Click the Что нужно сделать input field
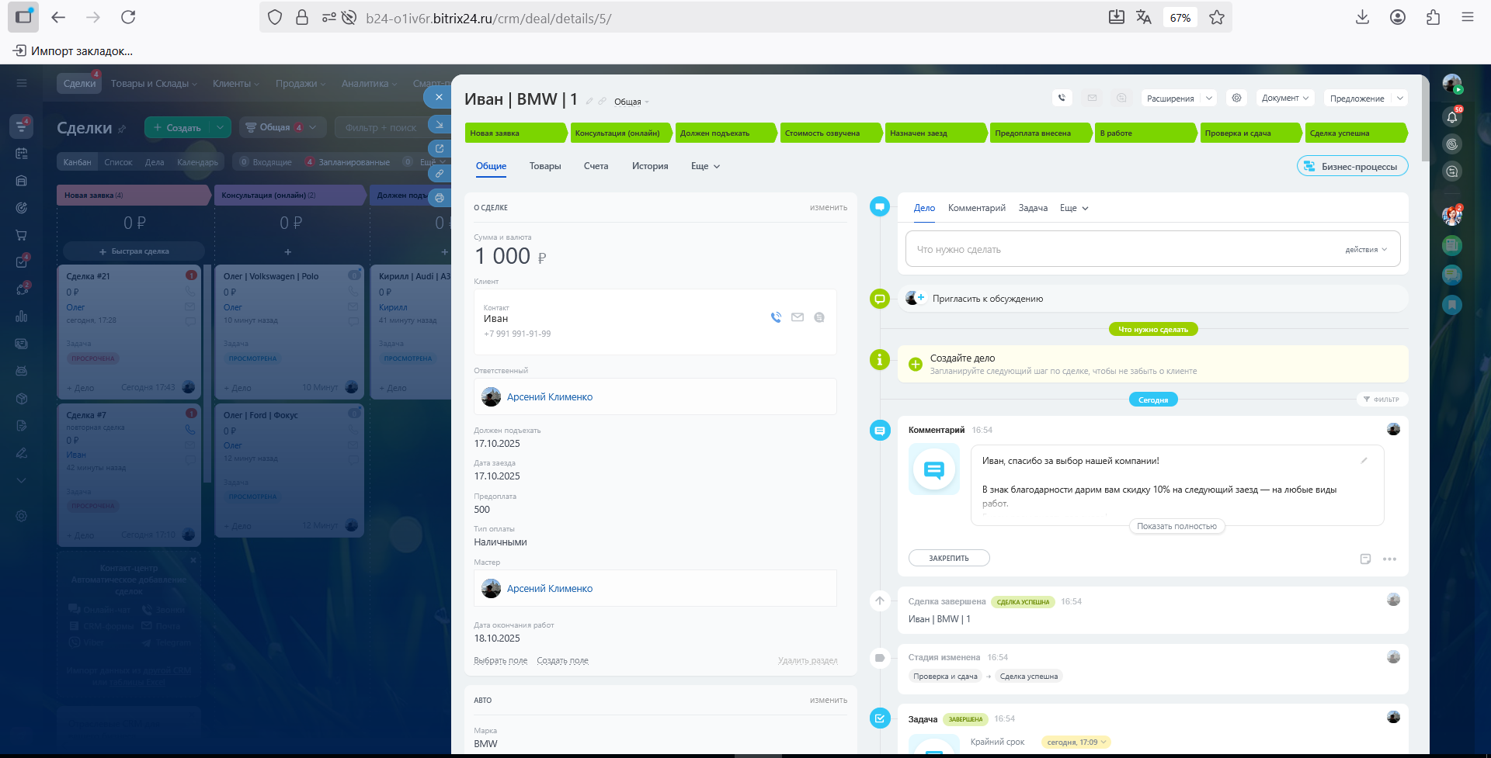Viewport: 1491px width, 758px height. [1152, 249]
